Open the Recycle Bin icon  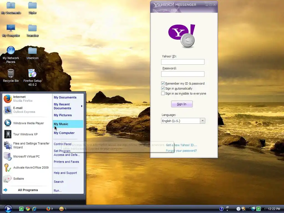(x=11, y=76)
